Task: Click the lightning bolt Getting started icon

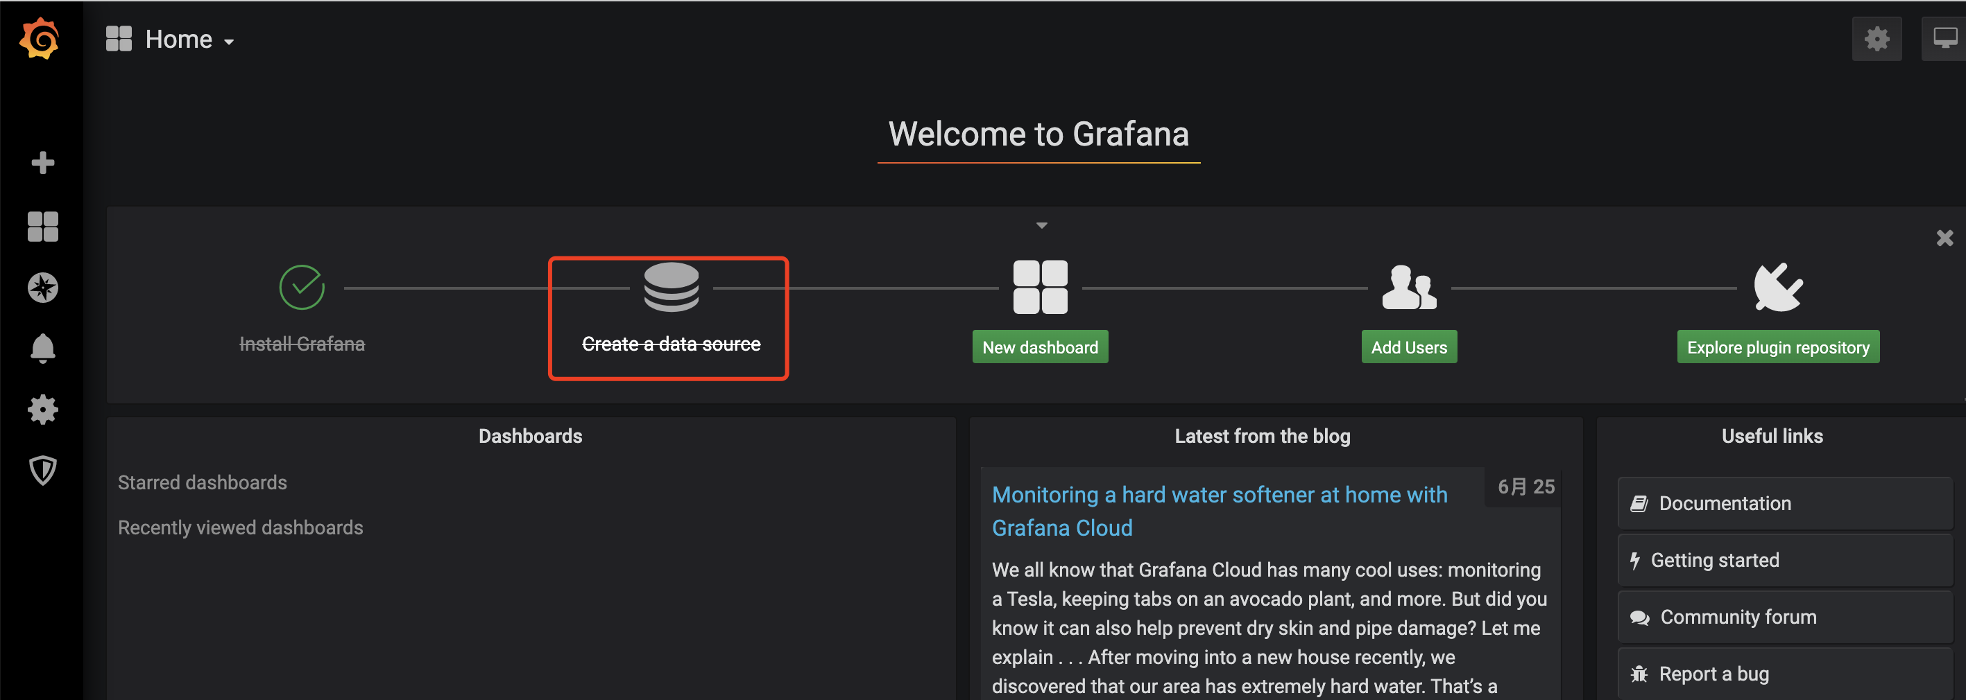Action: pos(1635,561)
